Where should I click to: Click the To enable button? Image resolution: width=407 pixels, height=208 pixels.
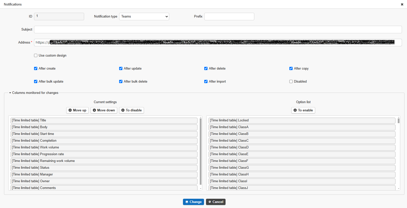[x=303, y=110]
